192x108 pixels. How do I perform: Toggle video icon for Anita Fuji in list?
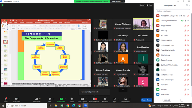(x=188, y=31)
